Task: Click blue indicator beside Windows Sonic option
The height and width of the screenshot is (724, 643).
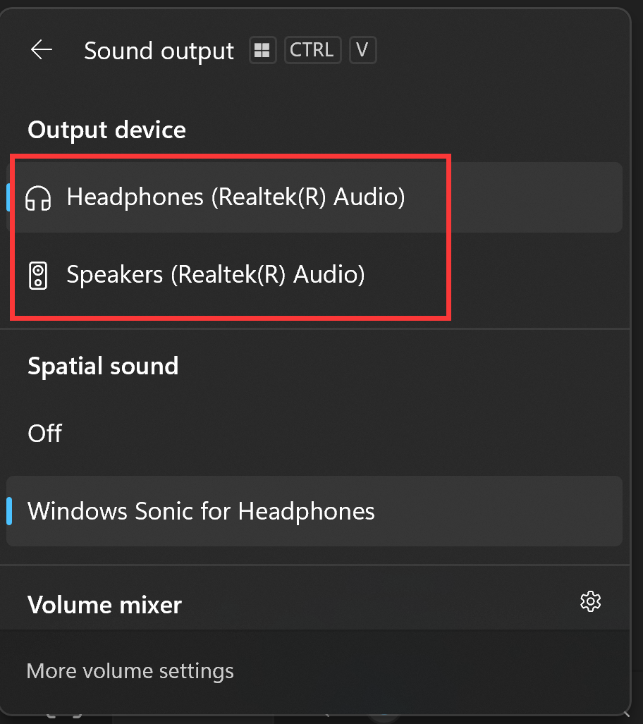Action: coord(9,511)
